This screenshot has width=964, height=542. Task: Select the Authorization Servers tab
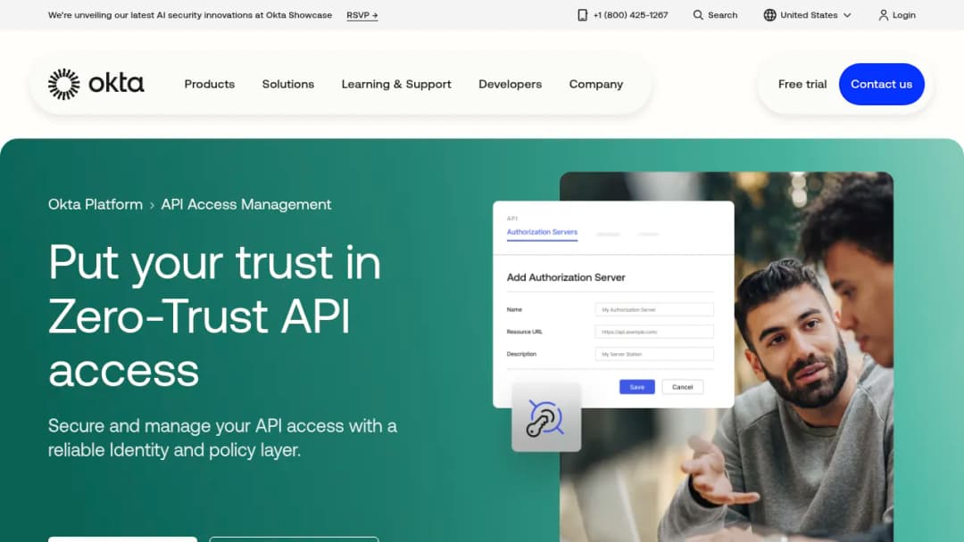543,232
